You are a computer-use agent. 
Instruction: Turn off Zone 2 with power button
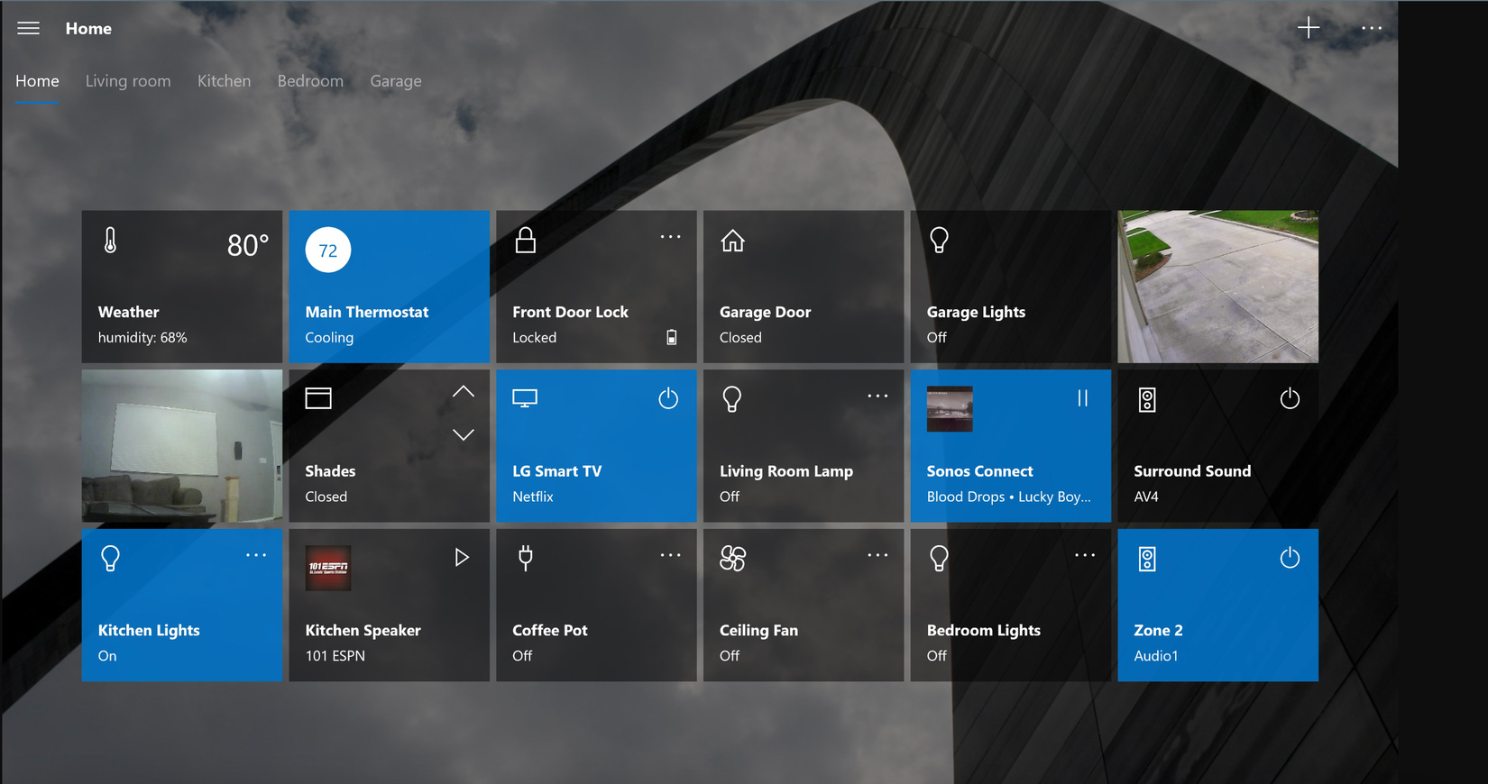coord(1290,558)
